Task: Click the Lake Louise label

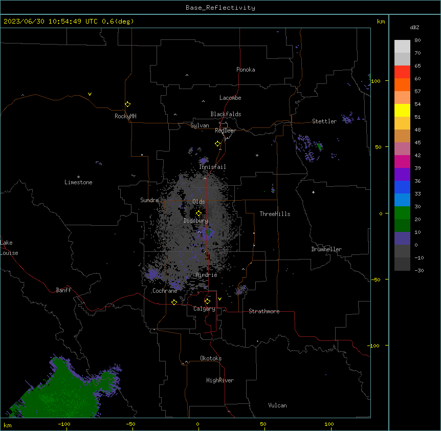Action: 9,248
